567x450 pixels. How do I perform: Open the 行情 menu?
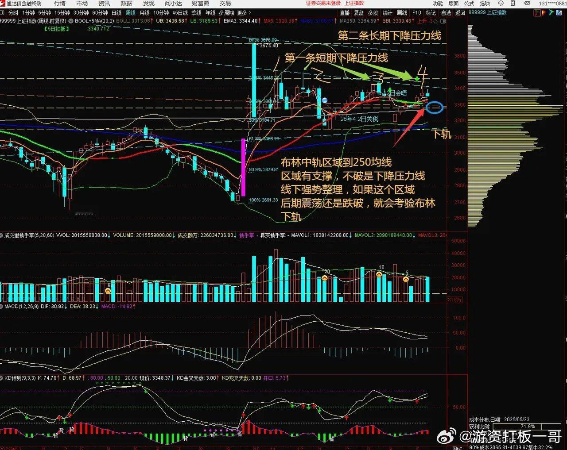59,3
